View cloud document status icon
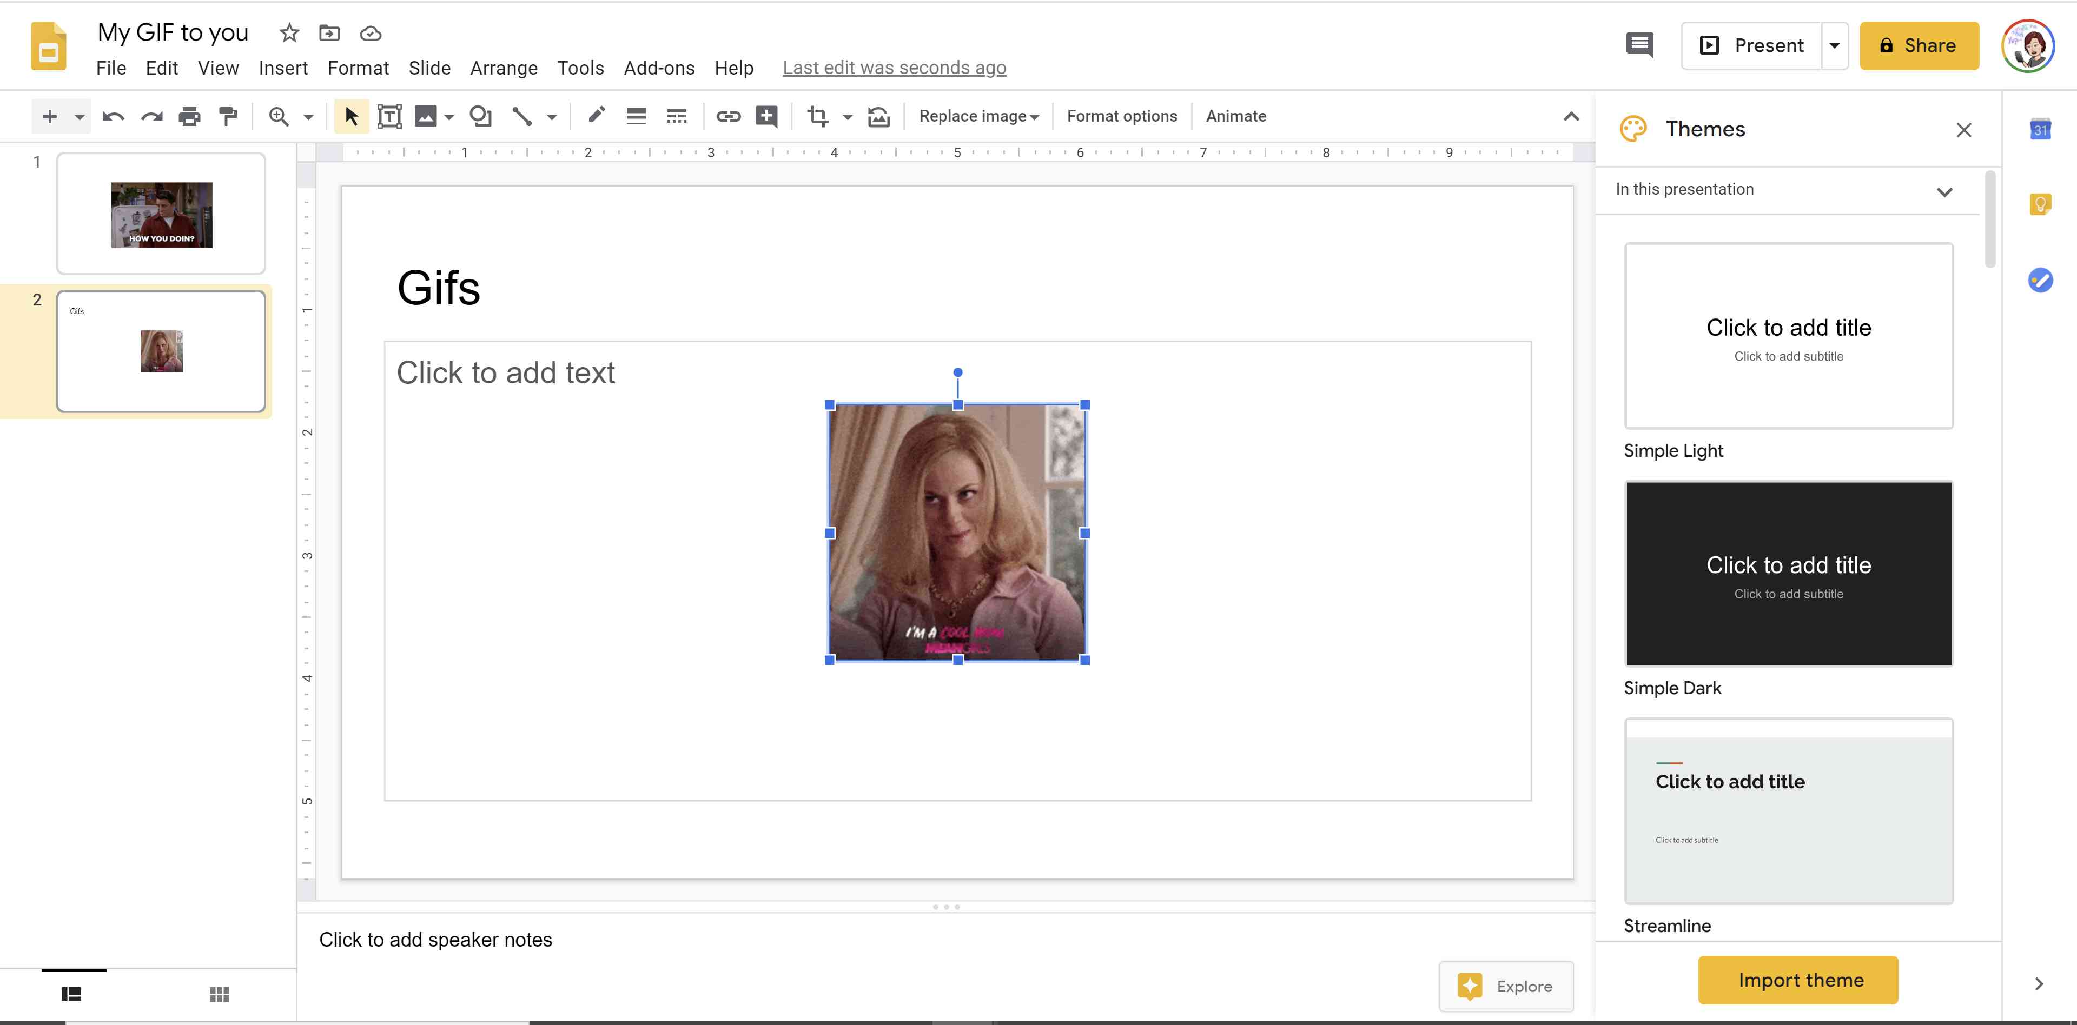 click(370, 33)
